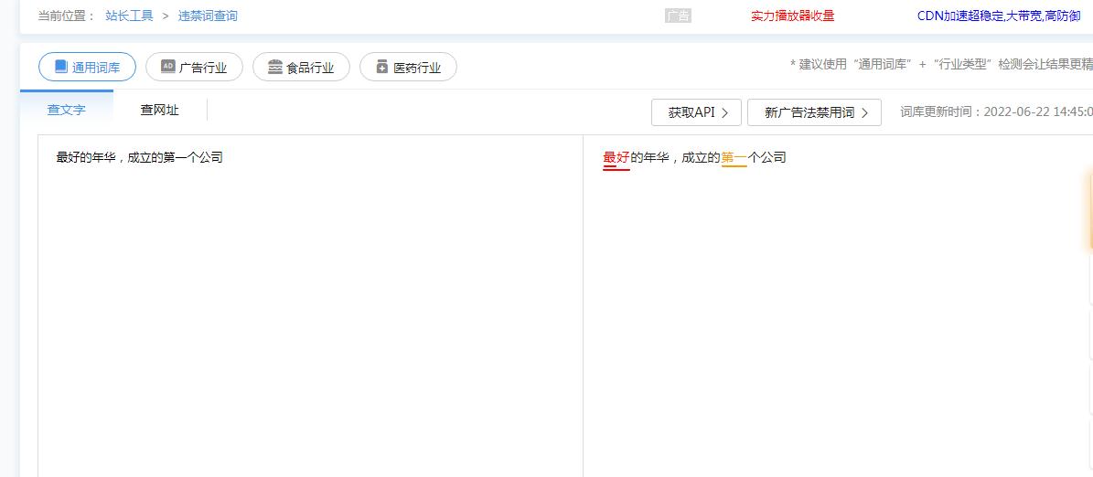This screenshot has height=477, width=1093.
Task: Open 违禁词查询 breadcrumb link
Action: 208,16
